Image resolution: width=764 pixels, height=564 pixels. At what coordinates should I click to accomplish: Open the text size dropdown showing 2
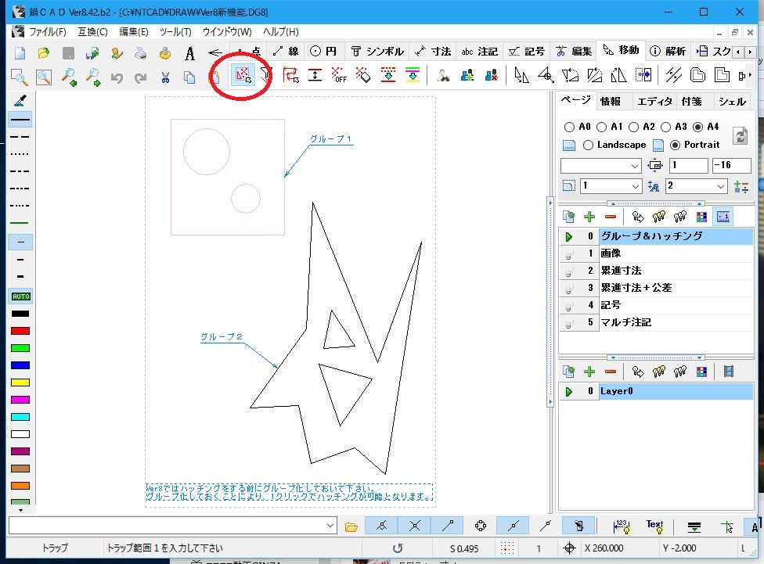(x=696, y=186)
